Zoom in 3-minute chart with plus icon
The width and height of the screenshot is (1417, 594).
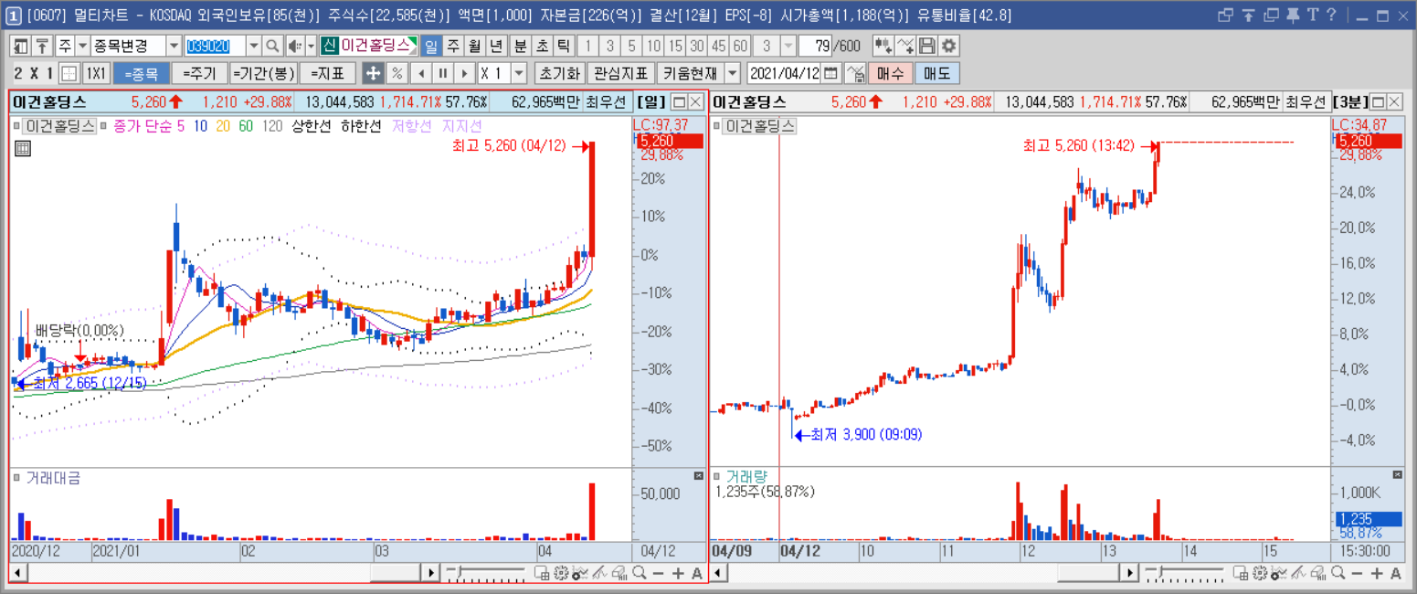pos(1377,573)
